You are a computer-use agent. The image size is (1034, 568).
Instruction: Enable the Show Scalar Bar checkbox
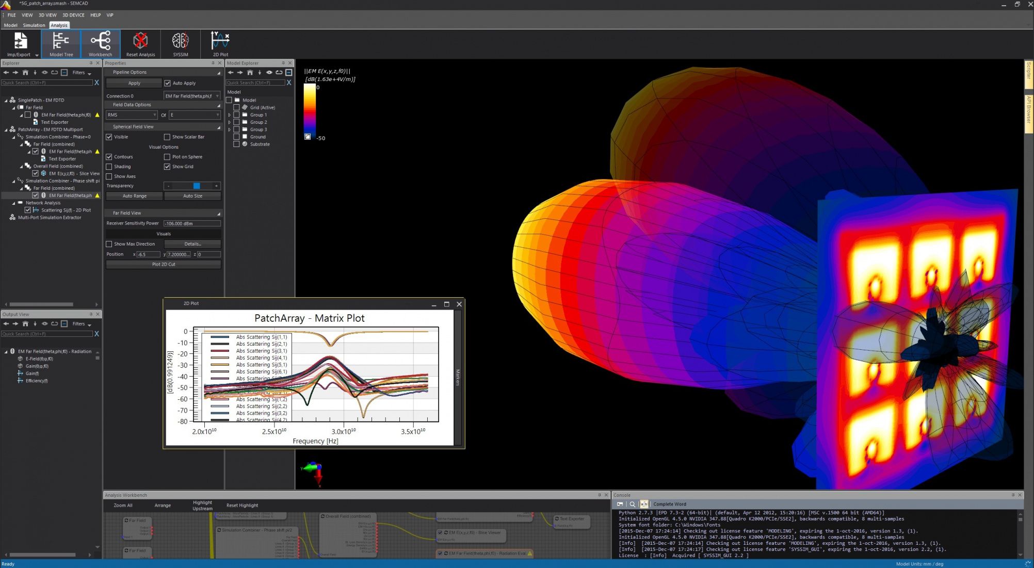[168, 137]
